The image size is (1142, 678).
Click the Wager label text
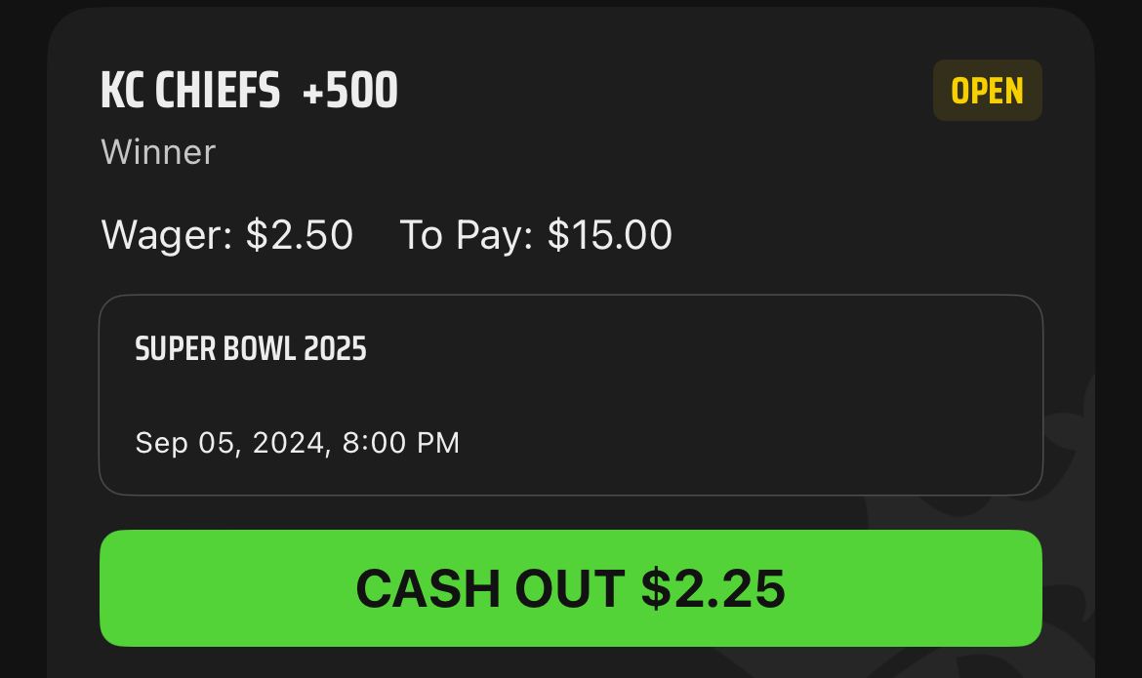pos(168,235)
